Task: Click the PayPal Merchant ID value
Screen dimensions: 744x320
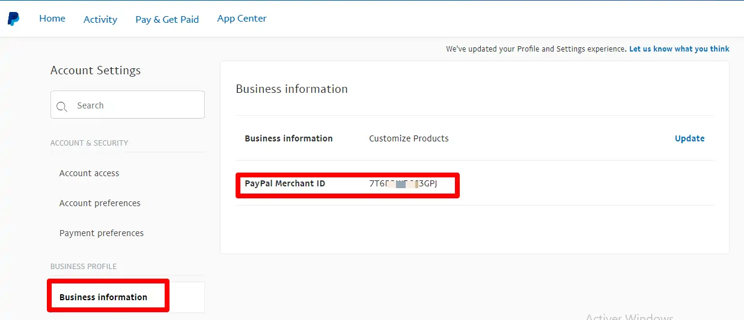Action: (x=403, y=184)
